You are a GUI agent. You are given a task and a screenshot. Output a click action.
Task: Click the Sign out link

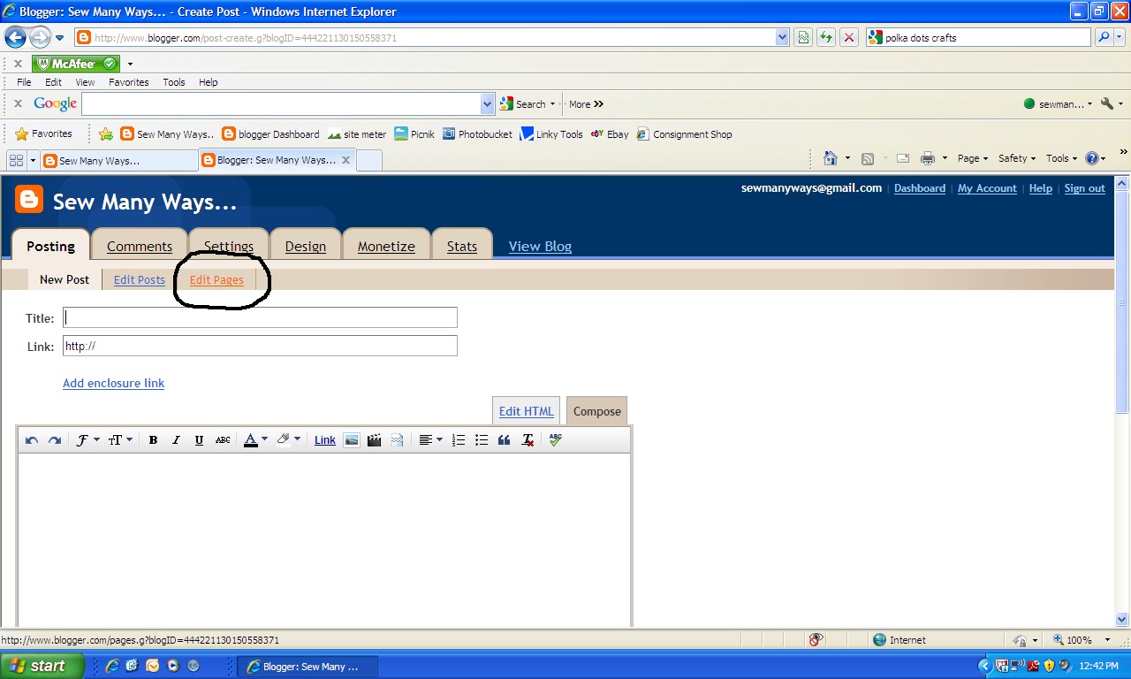(x=1084, y=188)
